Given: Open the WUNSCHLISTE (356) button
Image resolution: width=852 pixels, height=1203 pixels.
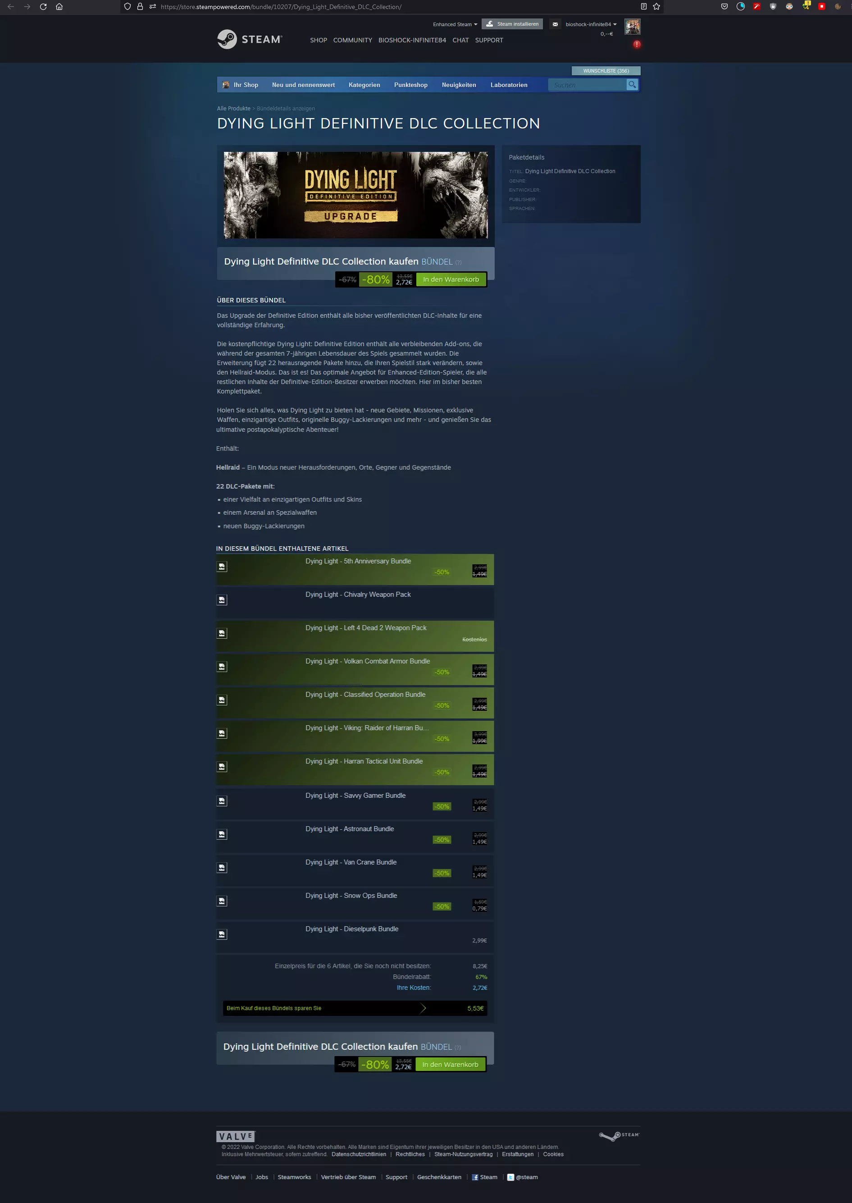Looking at the screenshot, I should pyautogui.click(x=606, y=71).
